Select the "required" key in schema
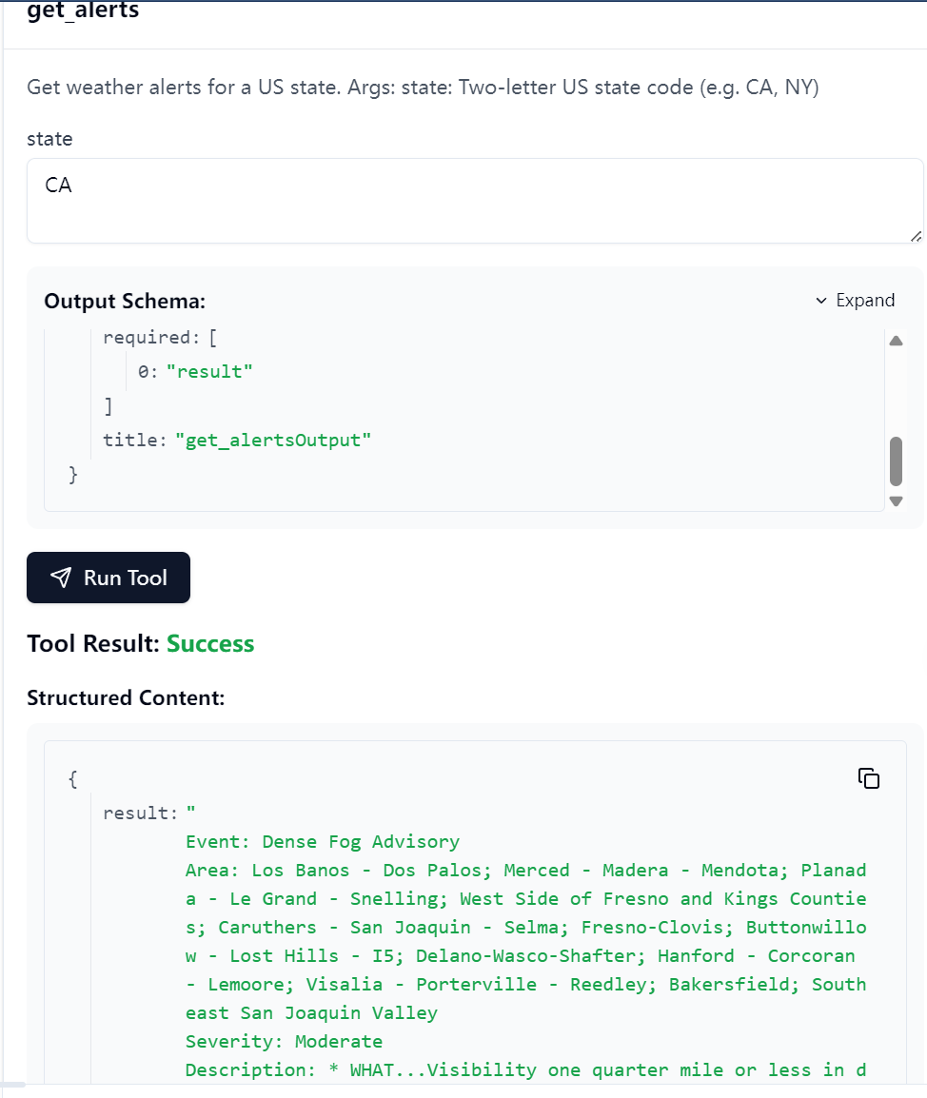This screenshot has height=1098, width=927. pos(148,337)
